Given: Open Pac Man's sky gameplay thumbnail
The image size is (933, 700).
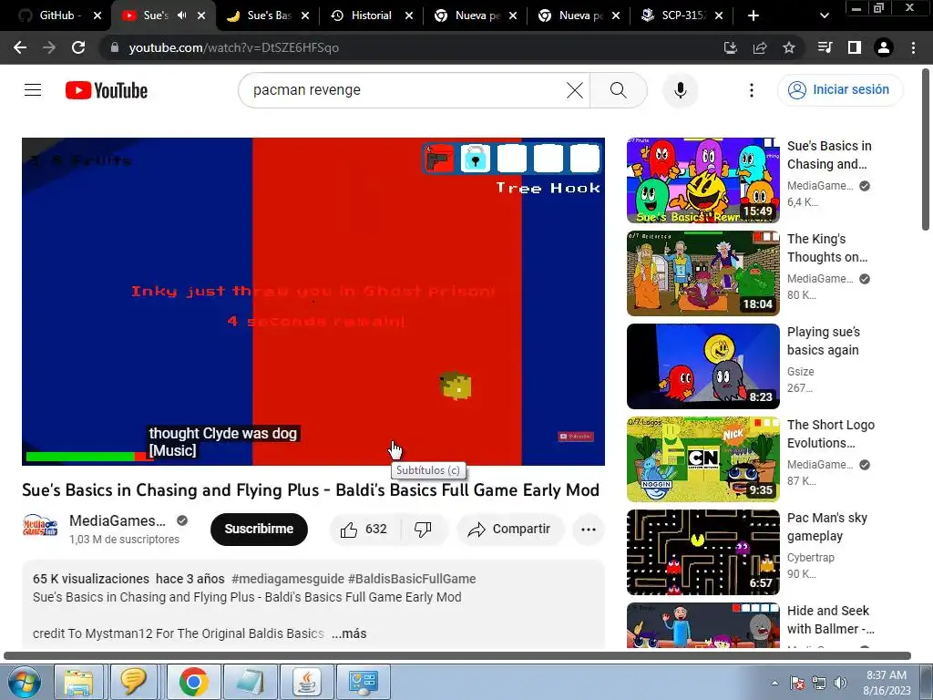Looking at the screenshot, I should (x=702, y=552).
